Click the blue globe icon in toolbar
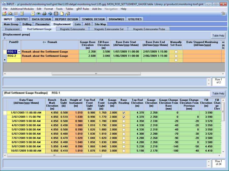 (x=50, y=14)
